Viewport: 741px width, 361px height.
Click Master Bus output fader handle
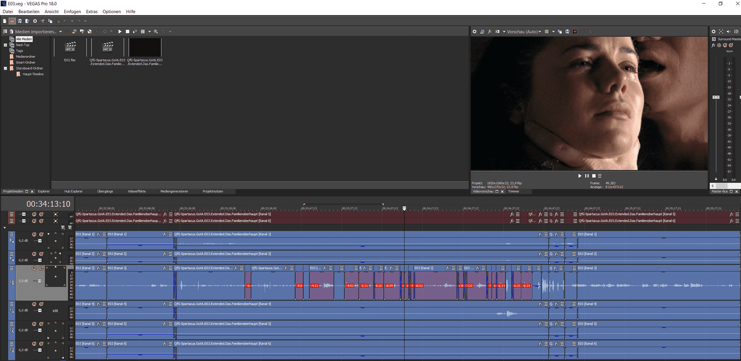pyautogui.click(x=716, y=97)
